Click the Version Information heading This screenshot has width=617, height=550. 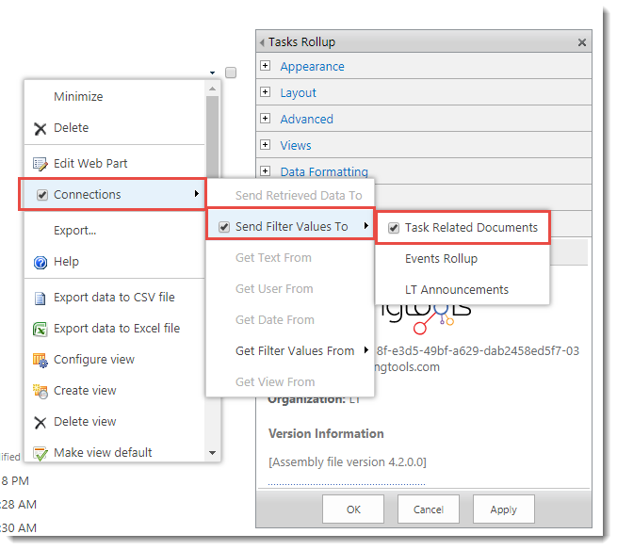pos(326,434)
